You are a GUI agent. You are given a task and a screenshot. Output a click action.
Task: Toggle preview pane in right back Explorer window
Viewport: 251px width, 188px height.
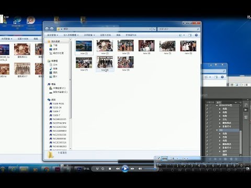pyautogui.click(x=216, y=77)
